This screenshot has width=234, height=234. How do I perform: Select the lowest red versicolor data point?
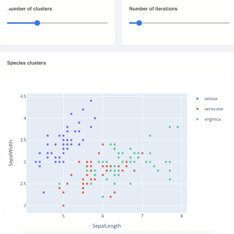point(63,206)
